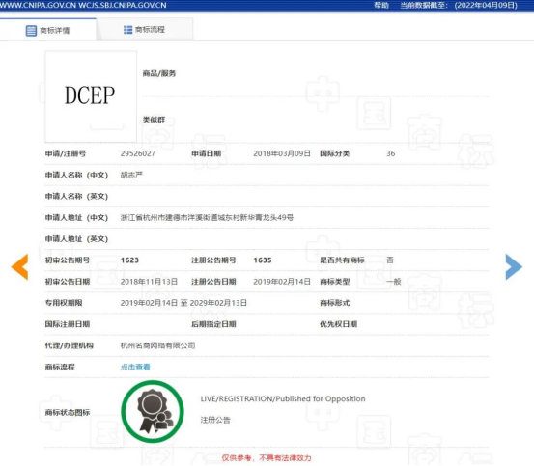
Task: Click application number 29526027
Action: point(138,153)
